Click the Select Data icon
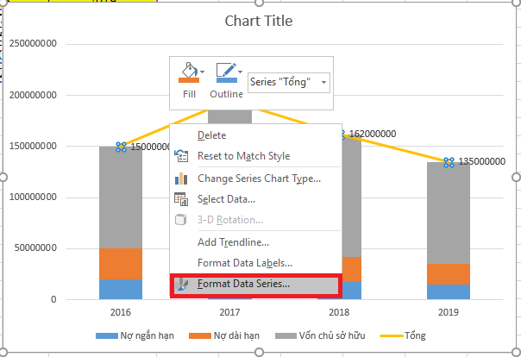The height and width of the screenshot is (357, 521). [x=181, y=199]
